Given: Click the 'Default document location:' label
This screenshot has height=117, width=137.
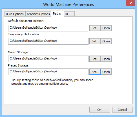Looking at the screenshot, I should pos(26,21).
